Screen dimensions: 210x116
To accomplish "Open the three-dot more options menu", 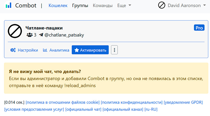I will click(114, 50).
